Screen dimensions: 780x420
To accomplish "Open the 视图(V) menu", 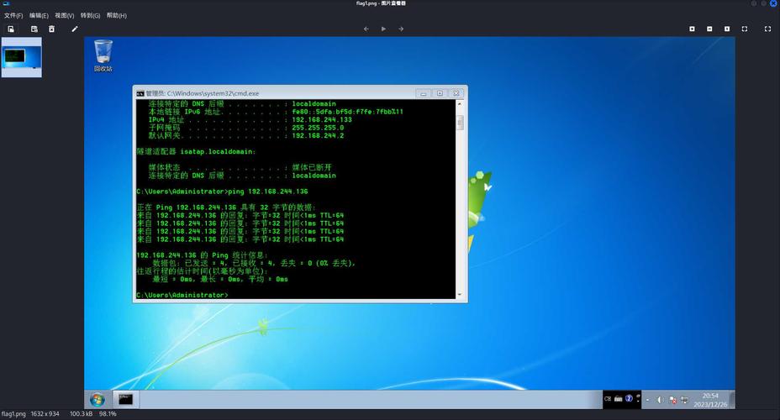I will [65, 15].
